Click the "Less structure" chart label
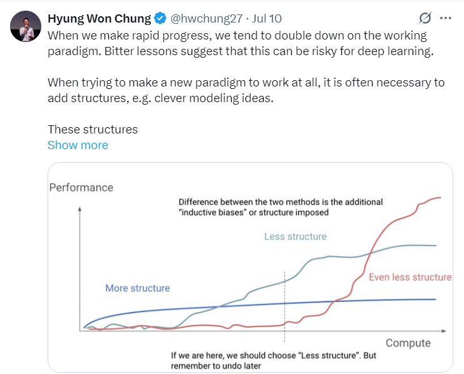464x374 pixels. point(295,236)
